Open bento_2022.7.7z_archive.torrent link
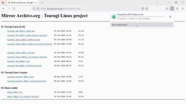Image resolution: width=186 pixels, height=104 pixels. (x=23, y=96)
